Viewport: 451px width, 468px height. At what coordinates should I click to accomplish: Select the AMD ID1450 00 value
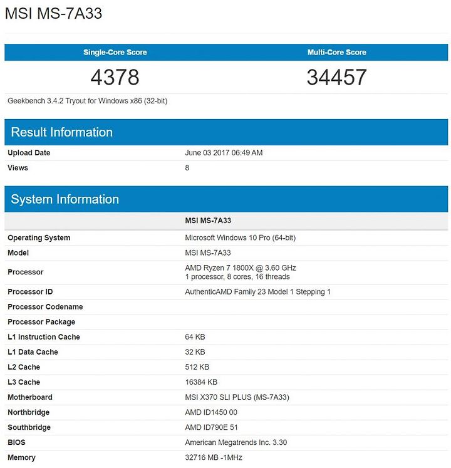(x=211, y=412)
